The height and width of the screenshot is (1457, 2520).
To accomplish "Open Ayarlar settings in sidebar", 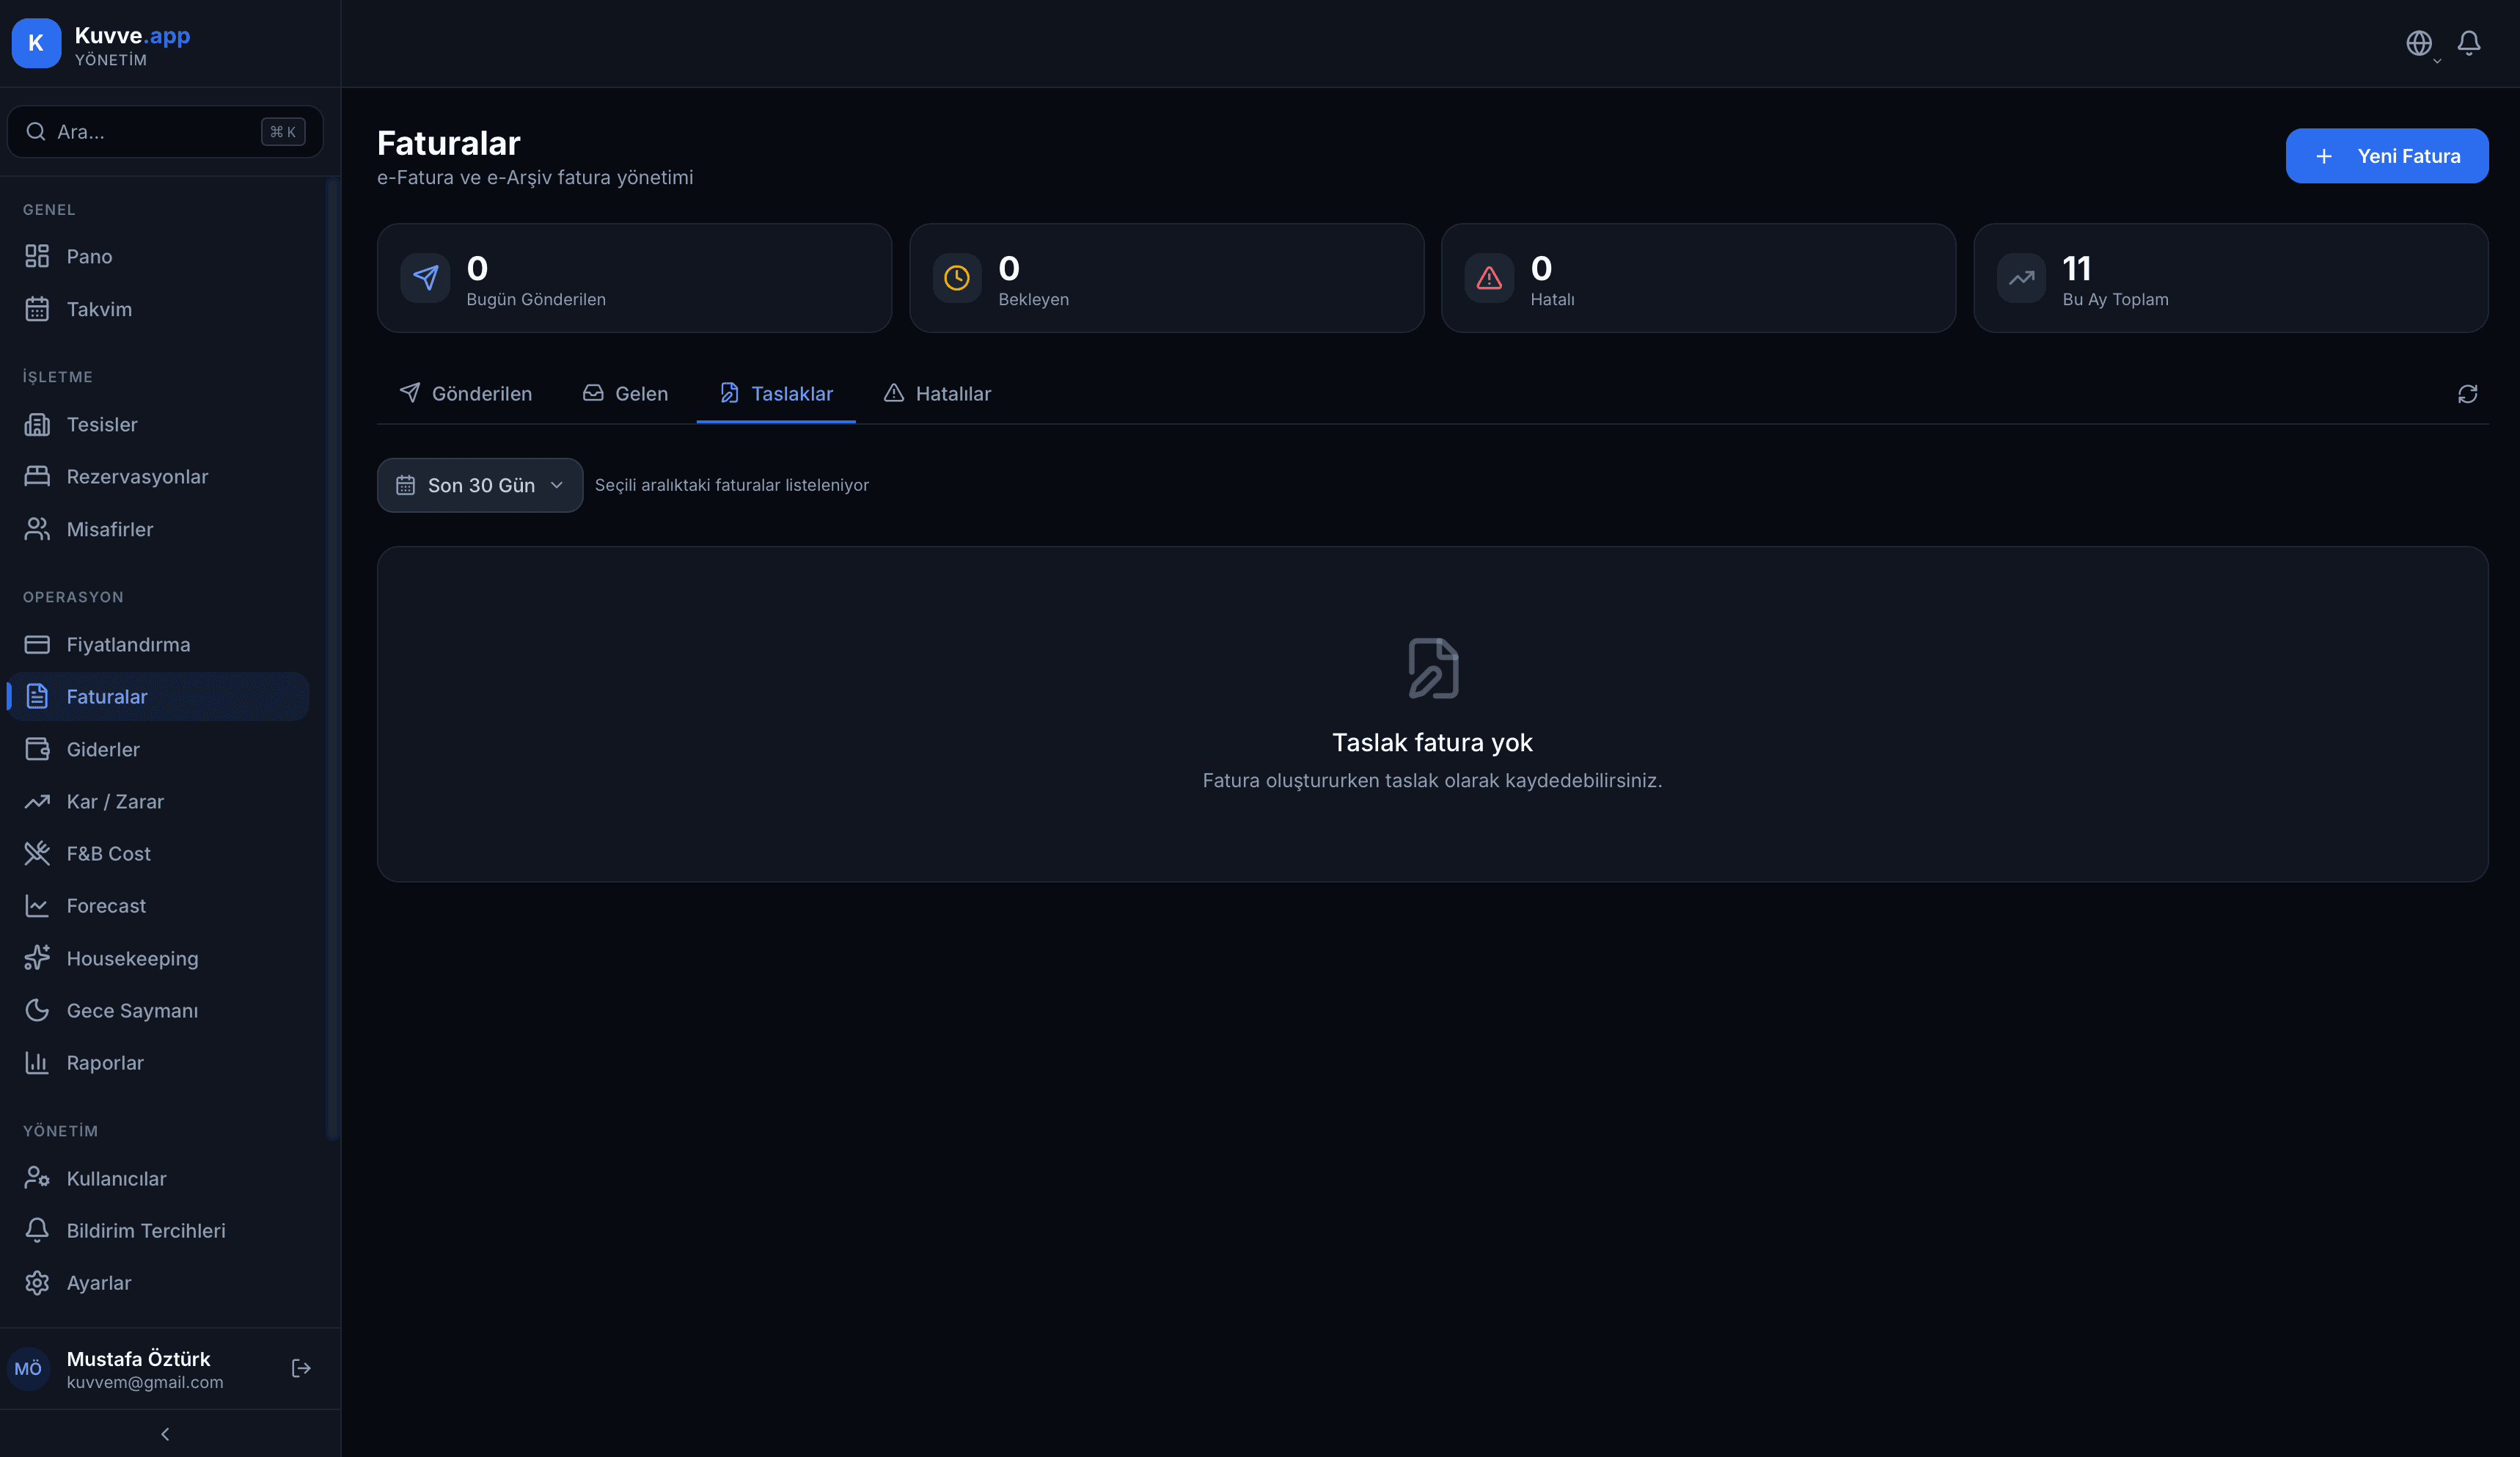I will 158,1282.
